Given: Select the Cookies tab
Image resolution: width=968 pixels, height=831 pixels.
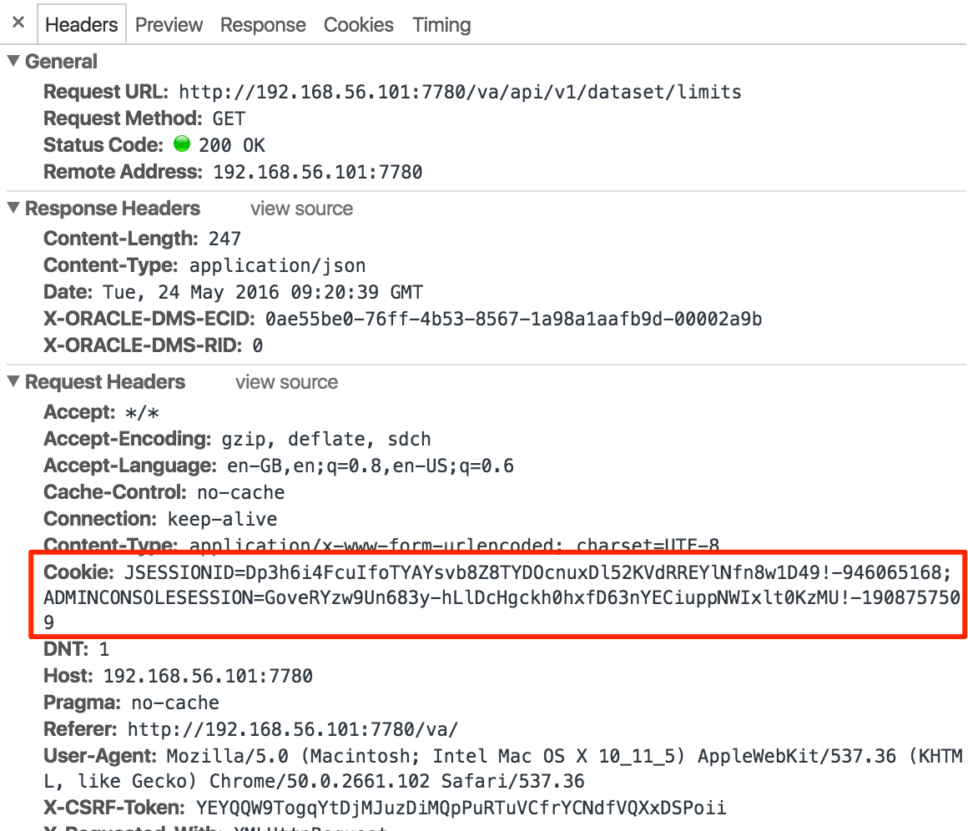Looking at the screenshot, I should [x=358, y=25].
